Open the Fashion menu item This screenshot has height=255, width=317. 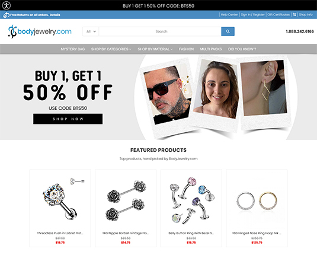point(186,49)
